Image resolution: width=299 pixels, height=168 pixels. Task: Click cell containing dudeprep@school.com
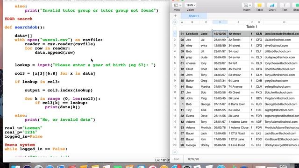pos(281,57)
